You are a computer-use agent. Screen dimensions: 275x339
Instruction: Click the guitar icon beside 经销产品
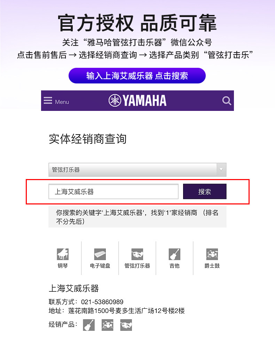[x=89, y=325]
